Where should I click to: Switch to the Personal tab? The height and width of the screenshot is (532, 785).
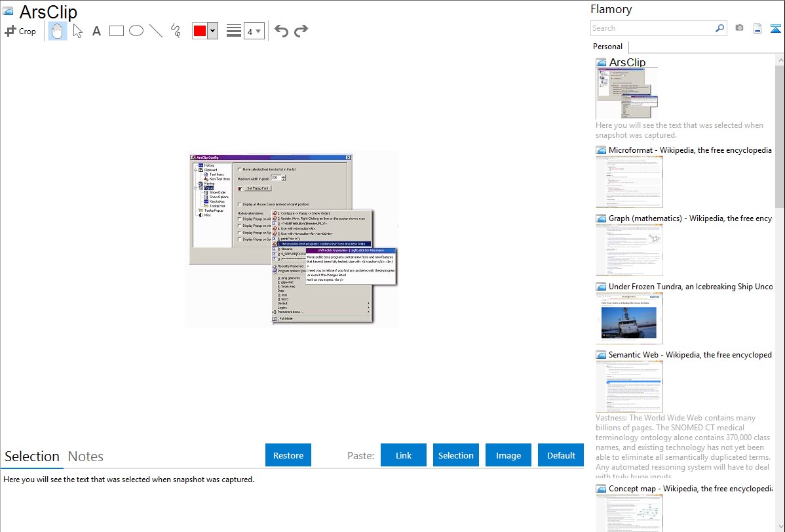[x=608, y=47]
